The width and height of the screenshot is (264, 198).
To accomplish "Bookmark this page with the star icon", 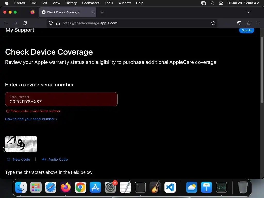I will pos(213,23).
